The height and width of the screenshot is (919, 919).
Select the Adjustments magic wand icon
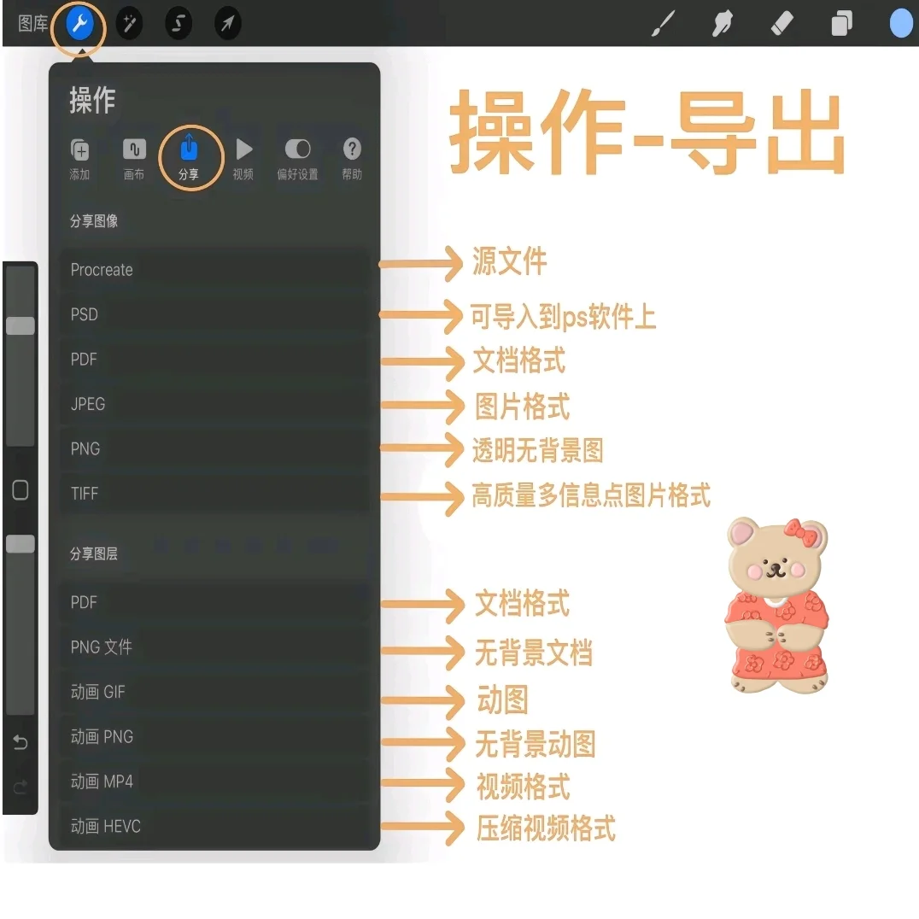tap(129, 23)
